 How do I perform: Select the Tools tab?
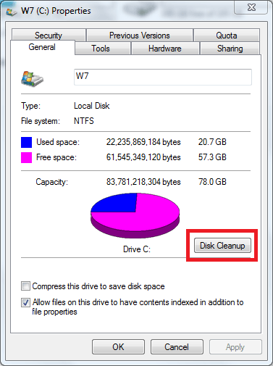(x=101, y=49)
